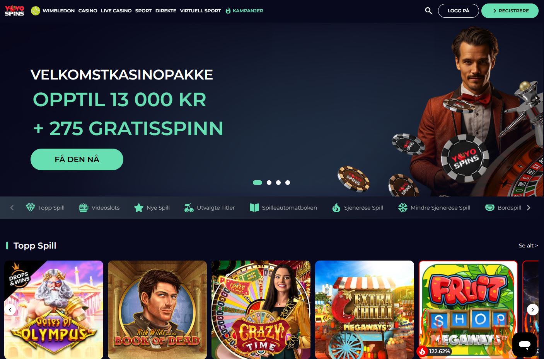This screenshot has width=544, height=359.
Task: Open Videoslots slot machine icon
Action: coord(84,208)
